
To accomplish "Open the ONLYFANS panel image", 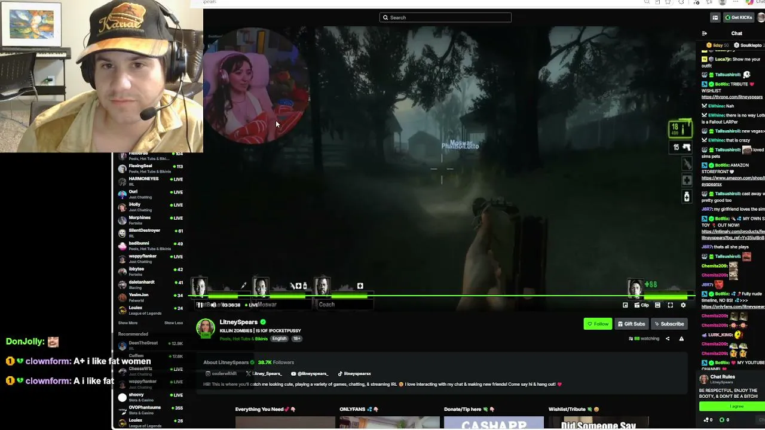I will 389,423.
